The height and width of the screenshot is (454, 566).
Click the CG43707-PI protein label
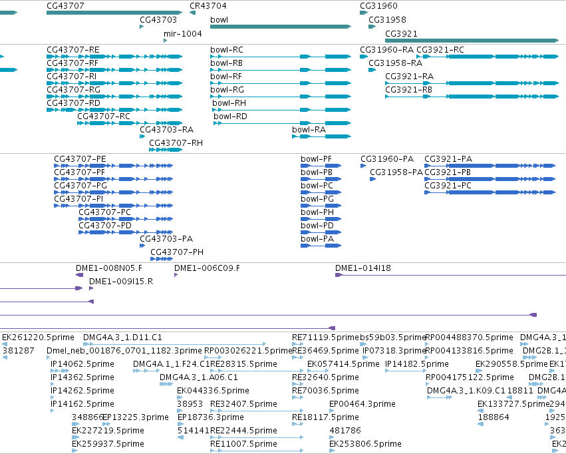pyautogui.click(x=78, y=199)
